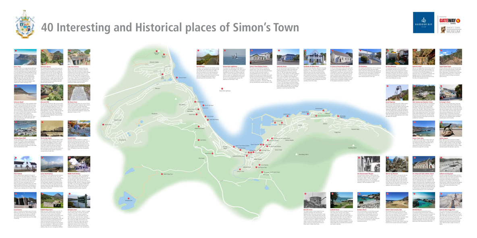The image size is (477, 238).
Task: View the Glencairn Beach photo
Action: [x=25, y=92]
